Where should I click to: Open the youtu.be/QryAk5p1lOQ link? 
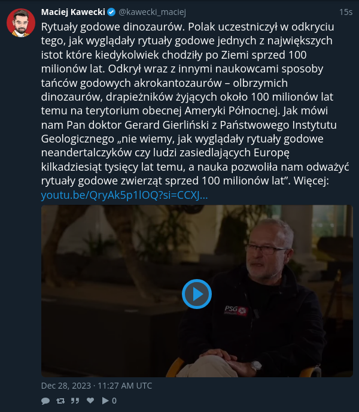coord(124,195)
